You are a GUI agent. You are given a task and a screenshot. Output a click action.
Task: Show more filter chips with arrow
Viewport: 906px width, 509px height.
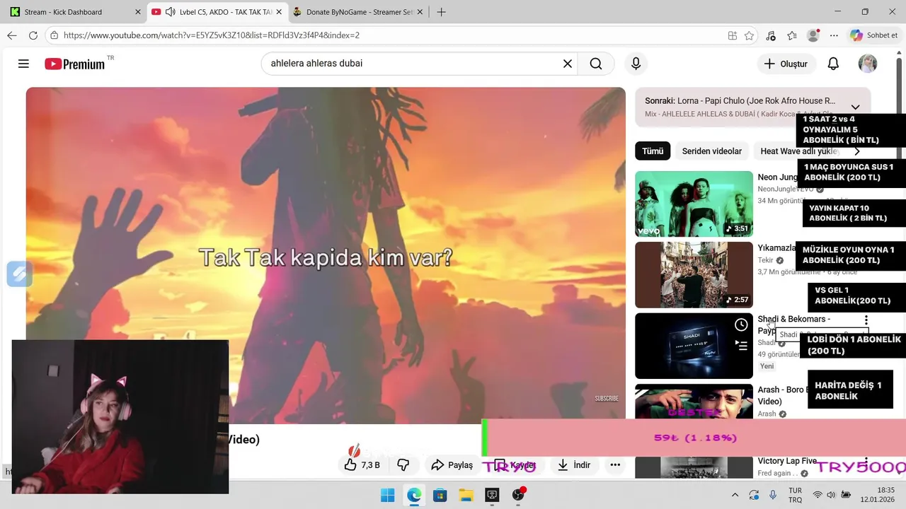[856, 151]
